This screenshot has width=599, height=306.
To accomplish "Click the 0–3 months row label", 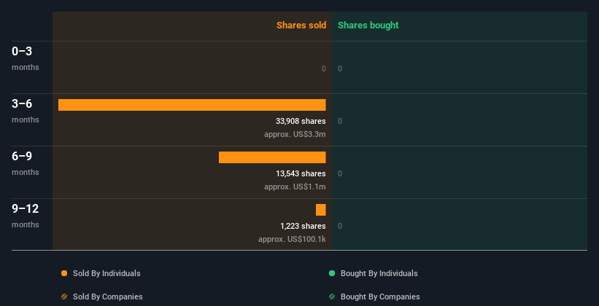I will [x=26, y=58].
